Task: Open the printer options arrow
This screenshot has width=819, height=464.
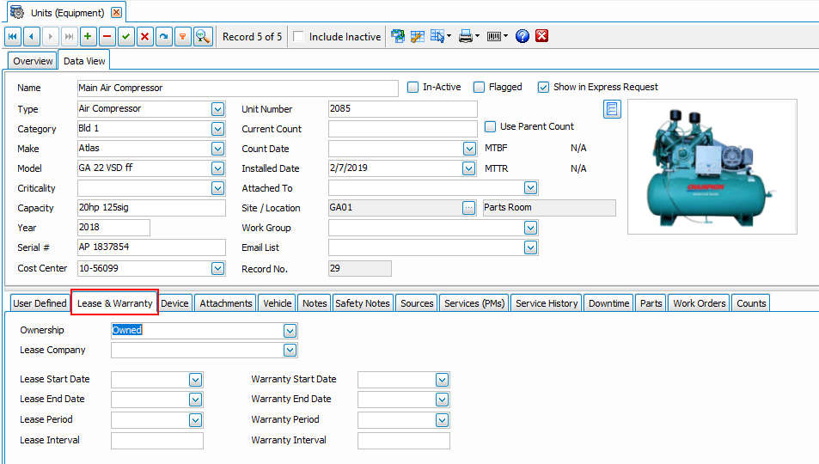Action: (x=477, y=36)
